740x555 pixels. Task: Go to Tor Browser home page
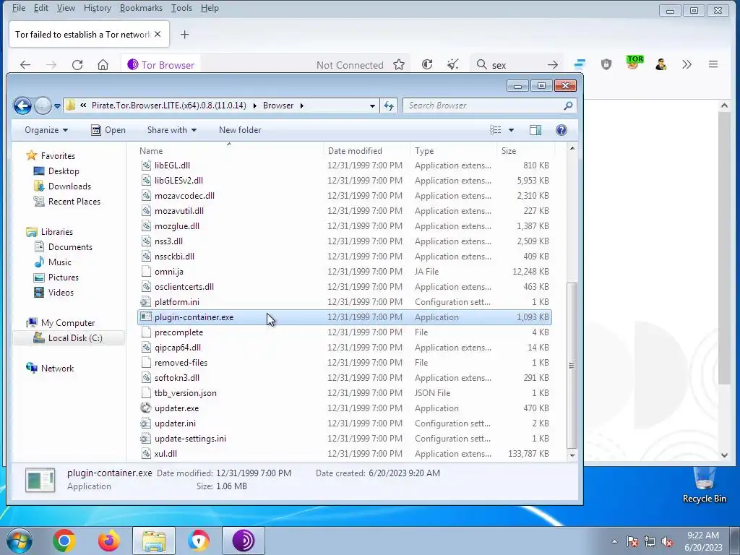(103, 64)
